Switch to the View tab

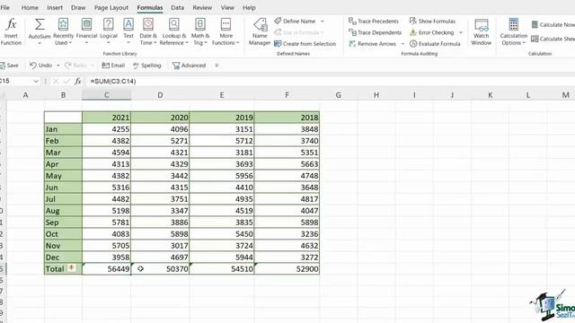[x=227, y=7]
